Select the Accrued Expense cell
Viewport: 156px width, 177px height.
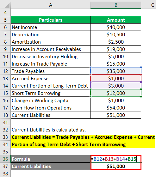(51, 78)
